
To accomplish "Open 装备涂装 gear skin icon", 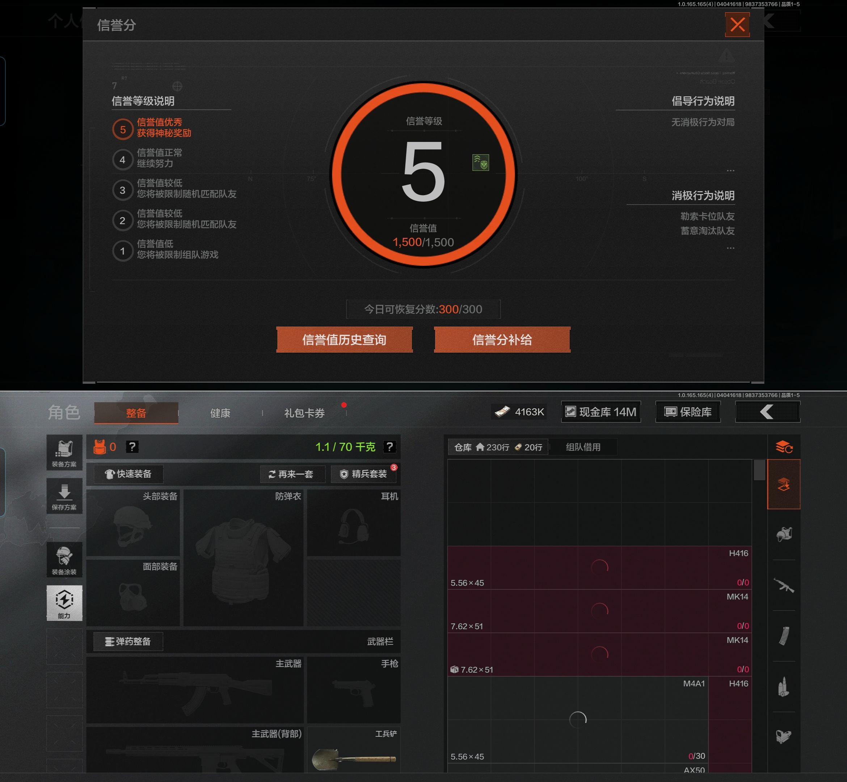I will pyautogui.click(x=64, y=560).
